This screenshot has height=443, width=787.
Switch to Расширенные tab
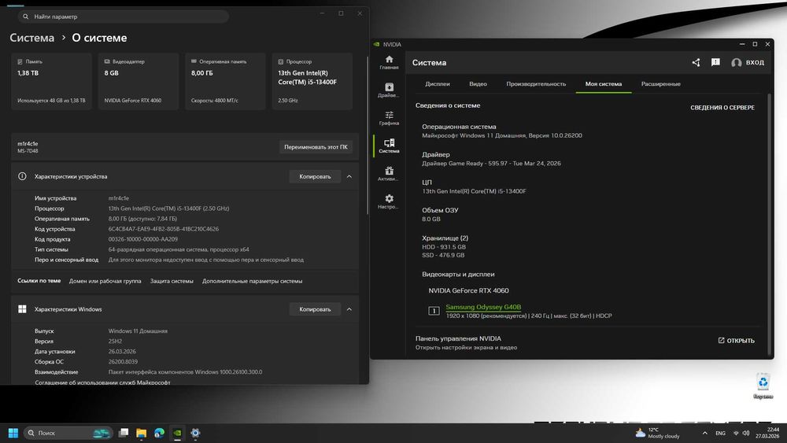[x=660, y=83]
